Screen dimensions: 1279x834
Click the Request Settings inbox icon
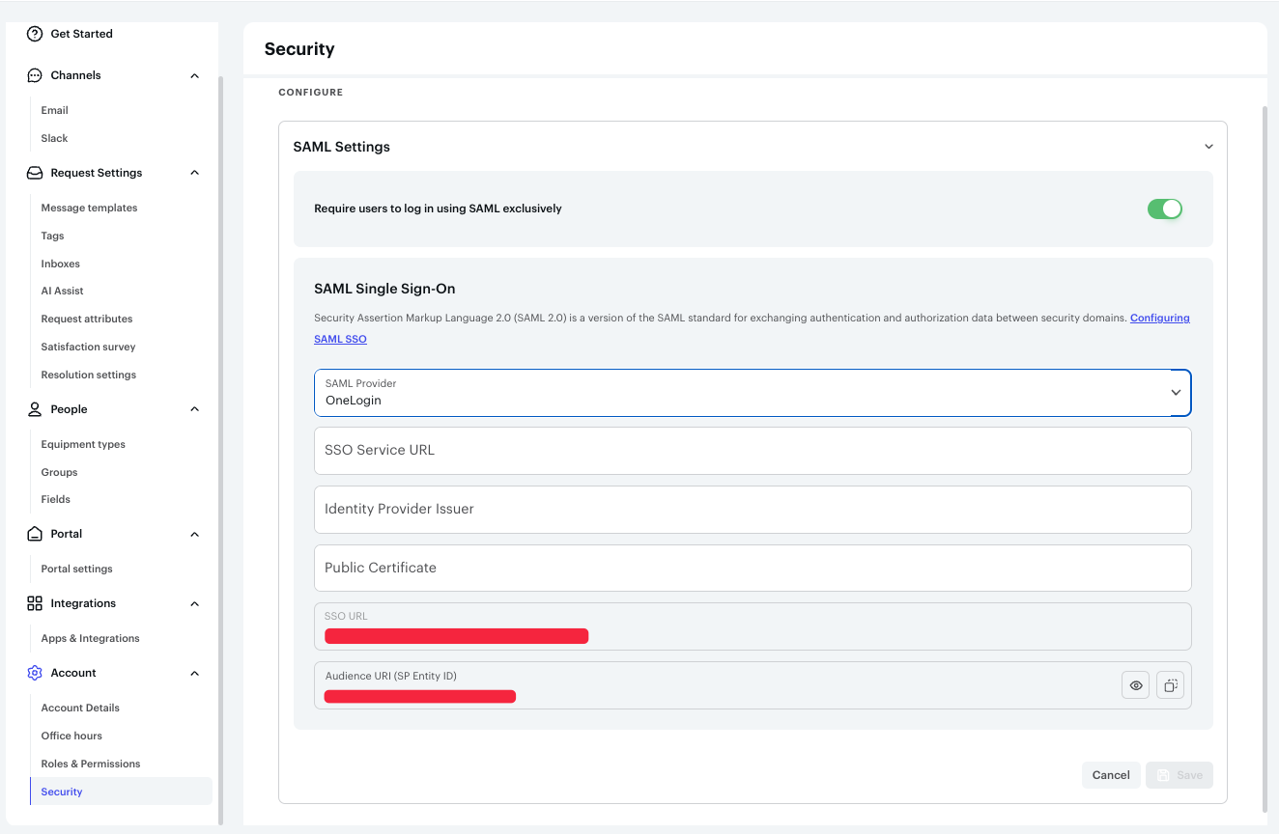(x=35, y=172)
